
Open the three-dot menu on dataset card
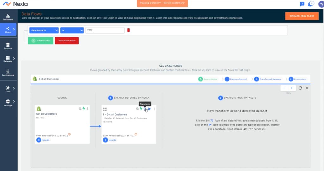154,109
